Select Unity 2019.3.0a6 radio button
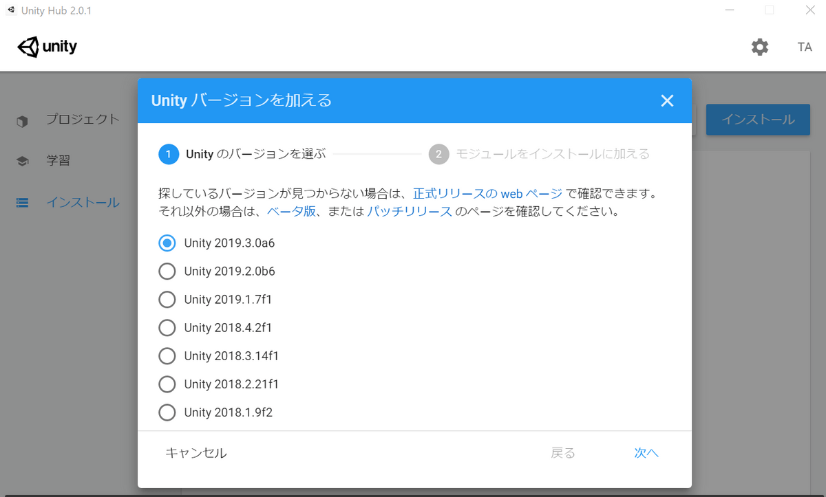The width and height of the screenshot is (826, 497). pyautogui.click(x=167, y=243)
